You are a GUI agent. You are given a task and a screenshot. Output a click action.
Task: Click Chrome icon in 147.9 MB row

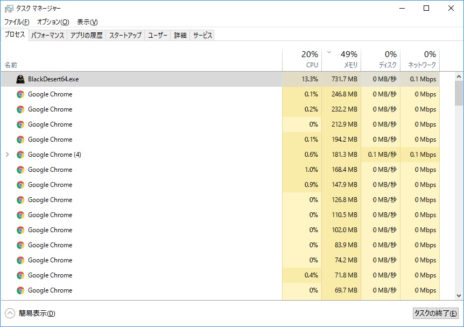point(20,185)
